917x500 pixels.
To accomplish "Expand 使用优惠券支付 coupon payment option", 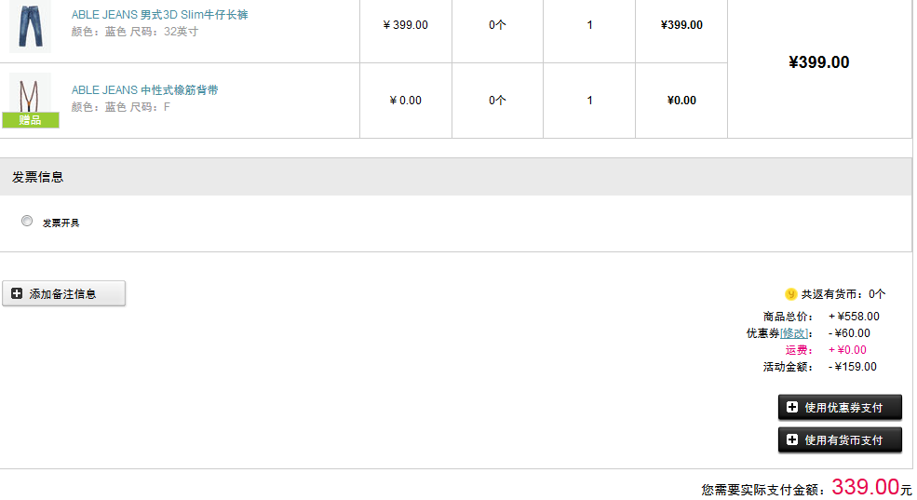I will 840,407.
